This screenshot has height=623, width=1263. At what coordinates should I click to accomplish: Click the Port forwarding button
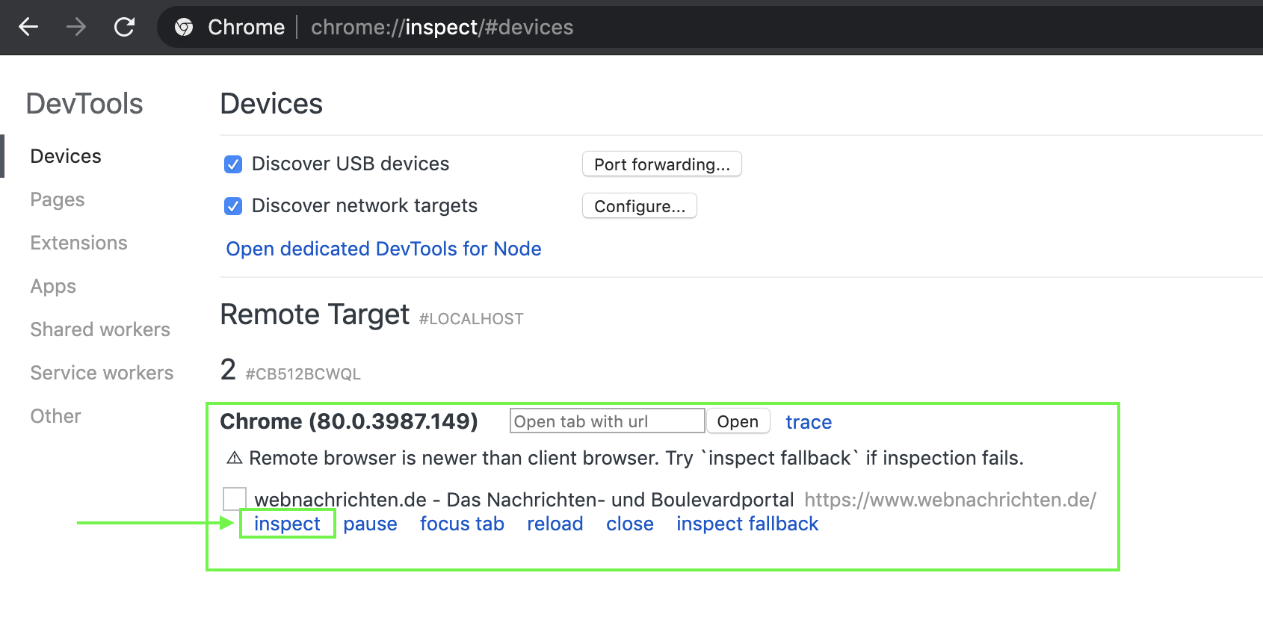(x=661, y=164)
